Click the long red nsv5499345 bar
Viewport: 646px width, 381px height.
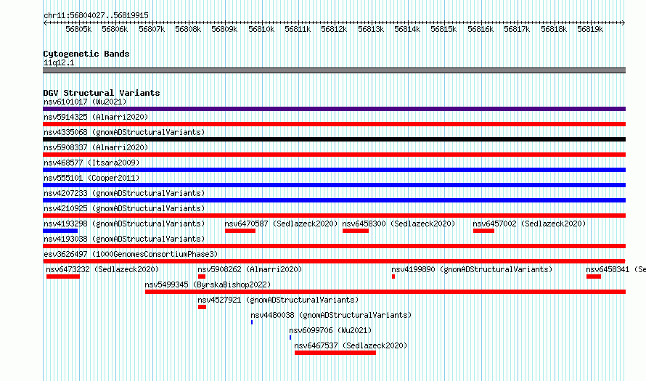point(385,292)
